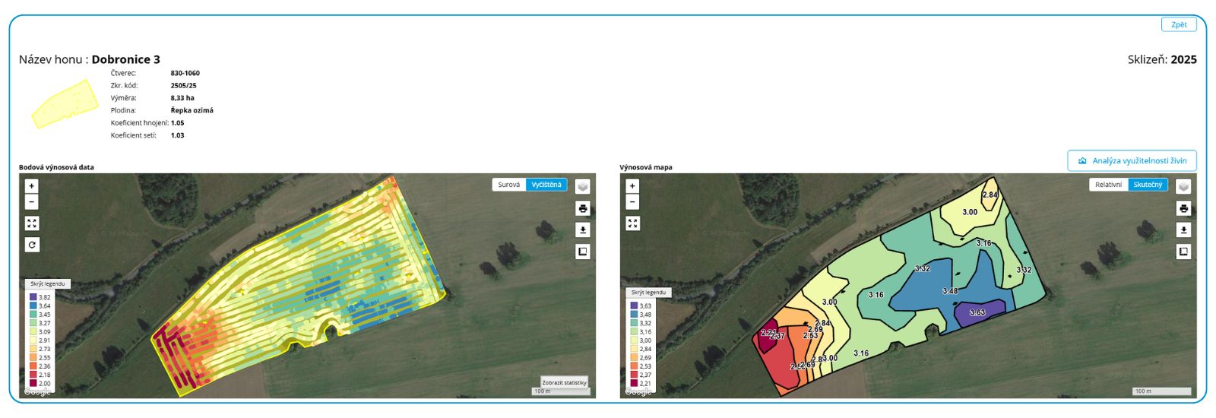The width and height of the screenshot is (1216, 418).
Task: Select the Vyčištěná data option
Action: pos(546,185)
